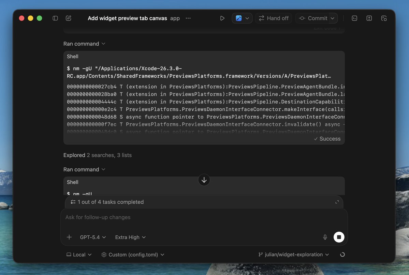Minimize window with yellow button
The image size is (409, 275).
30,18
